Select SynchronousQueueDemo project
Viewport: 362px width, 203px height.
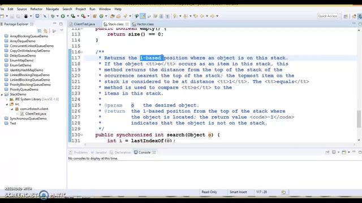(x=28, y=118)
